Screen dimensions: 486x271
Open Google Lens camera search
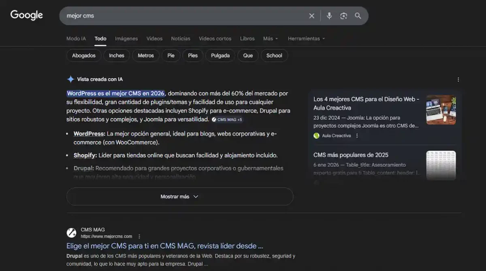343,15
